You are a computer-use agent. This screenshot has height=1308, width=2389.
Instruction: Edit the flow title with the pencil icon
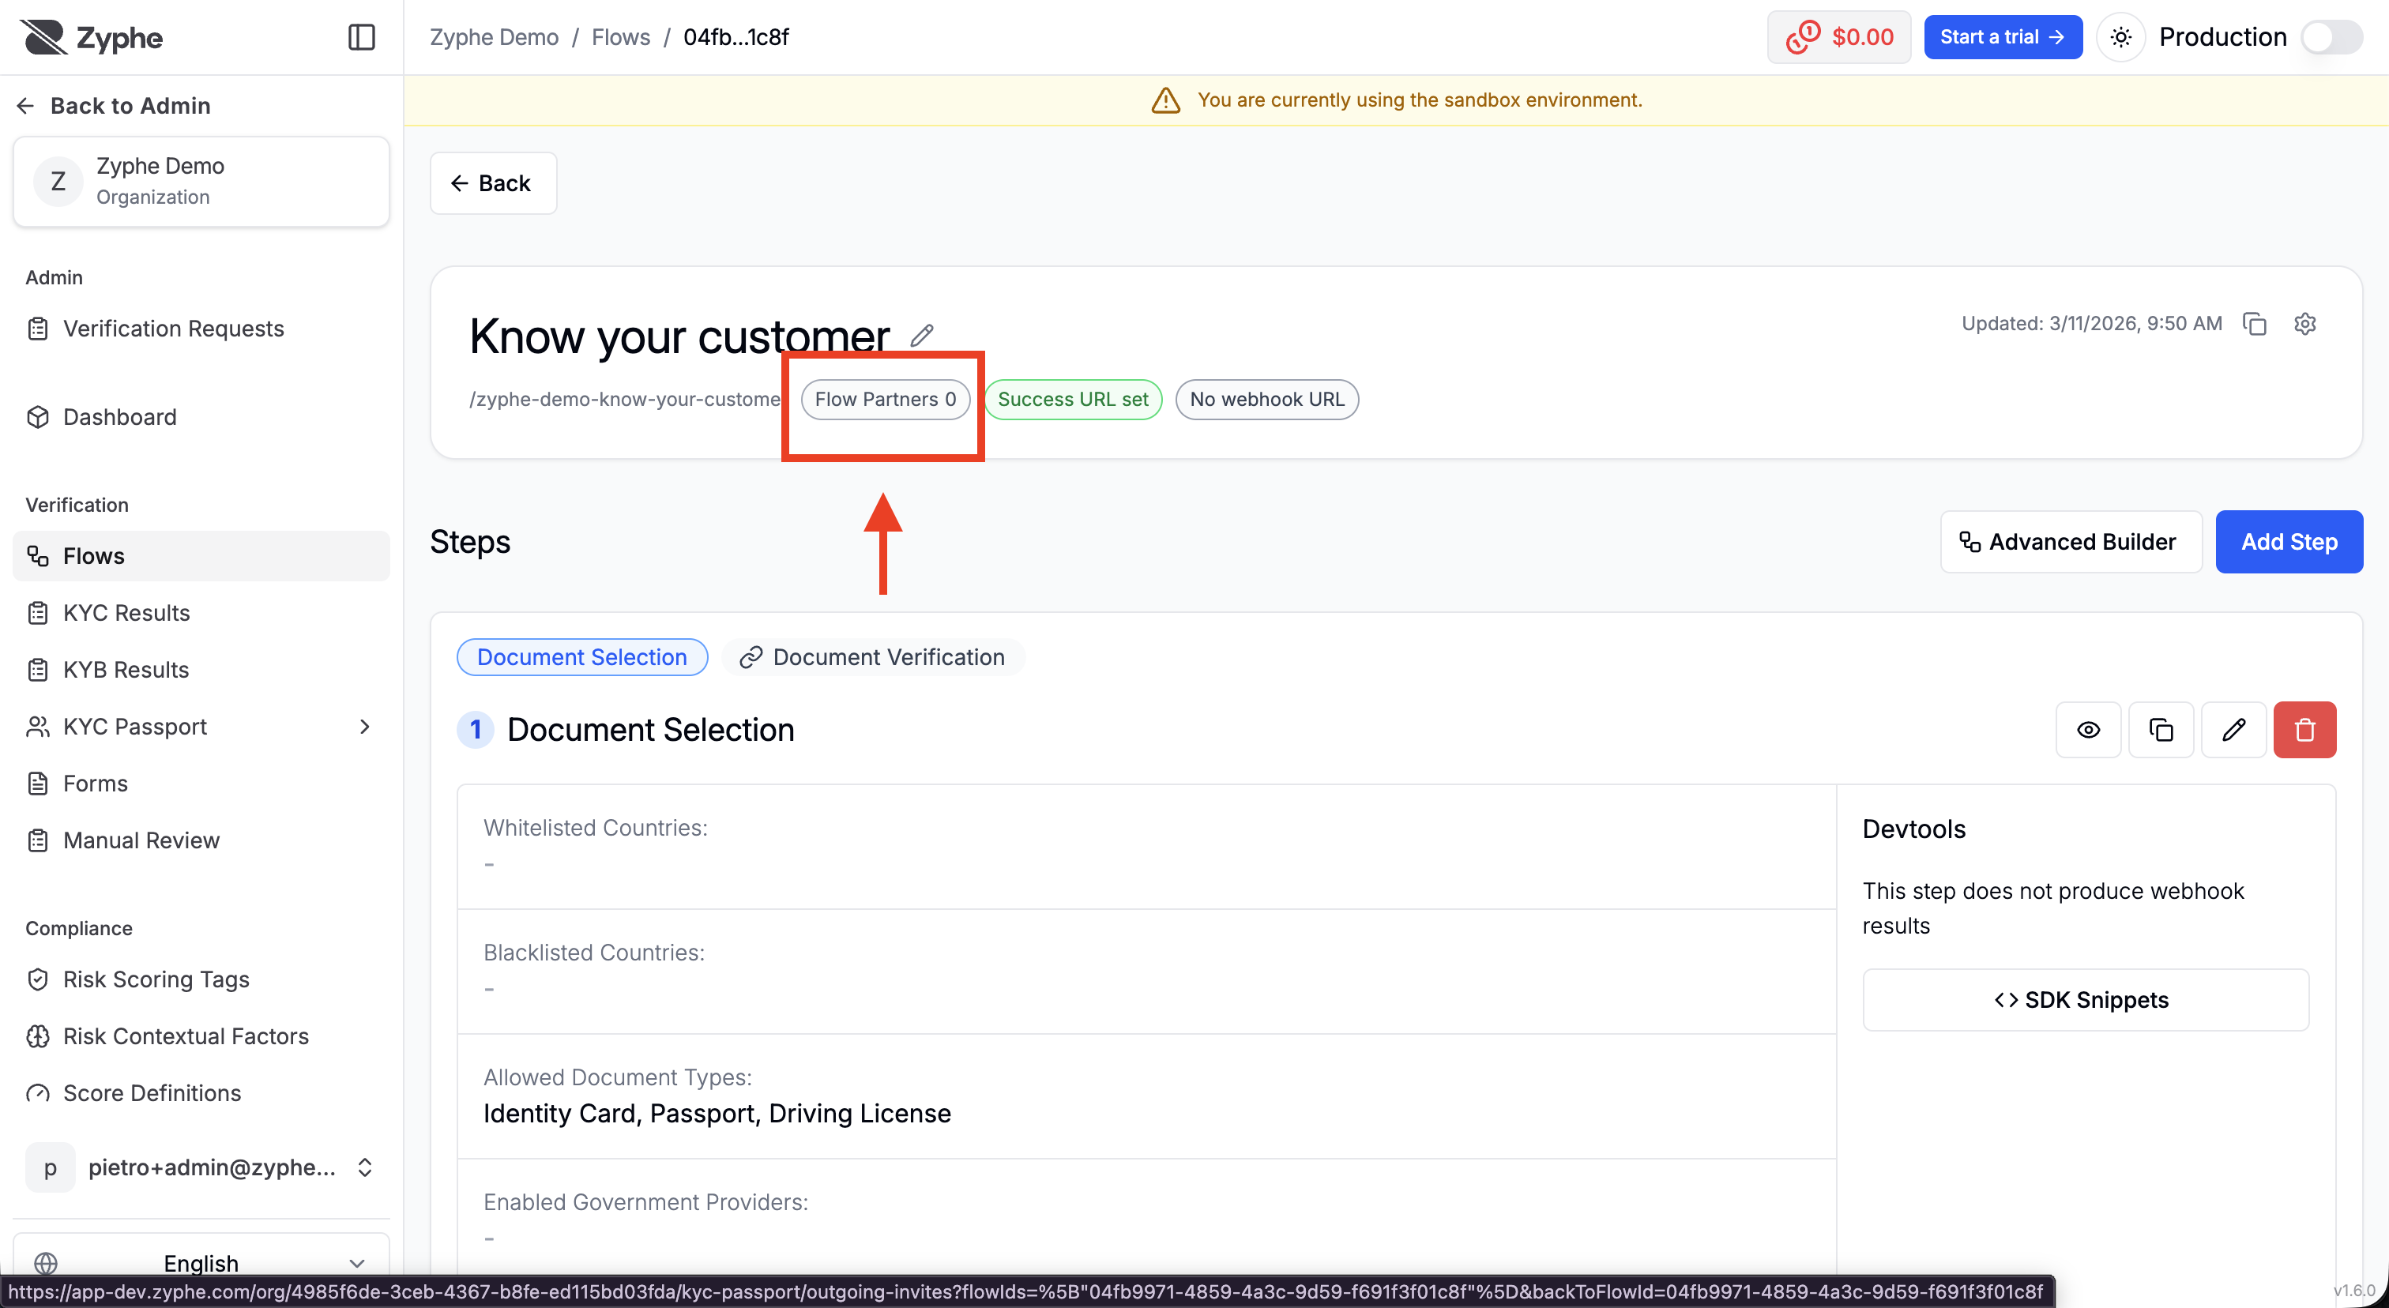pyautogui.click(x=921, y=336)
